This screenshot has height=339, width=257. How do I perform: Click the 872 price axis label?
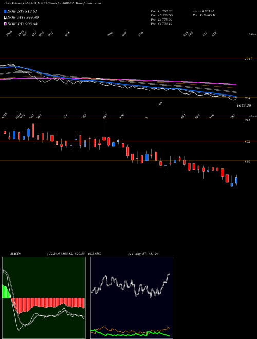click(247, 142)
